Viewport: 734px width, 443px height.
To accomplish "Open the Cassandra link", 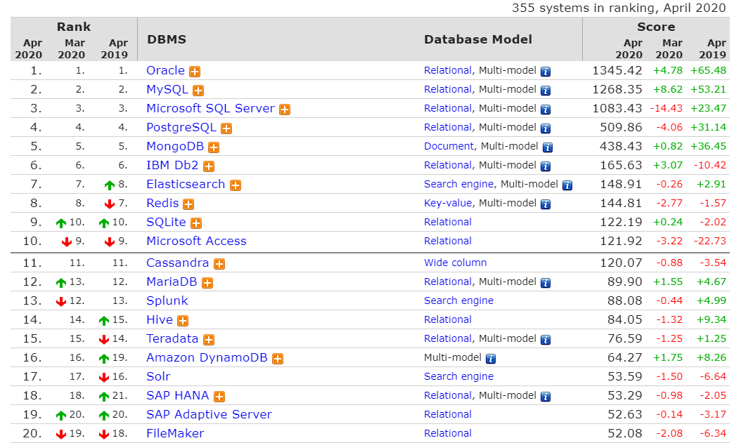I will (177, 263).
